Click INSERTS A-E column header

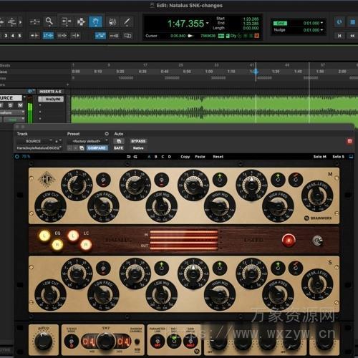pos(50,92)
